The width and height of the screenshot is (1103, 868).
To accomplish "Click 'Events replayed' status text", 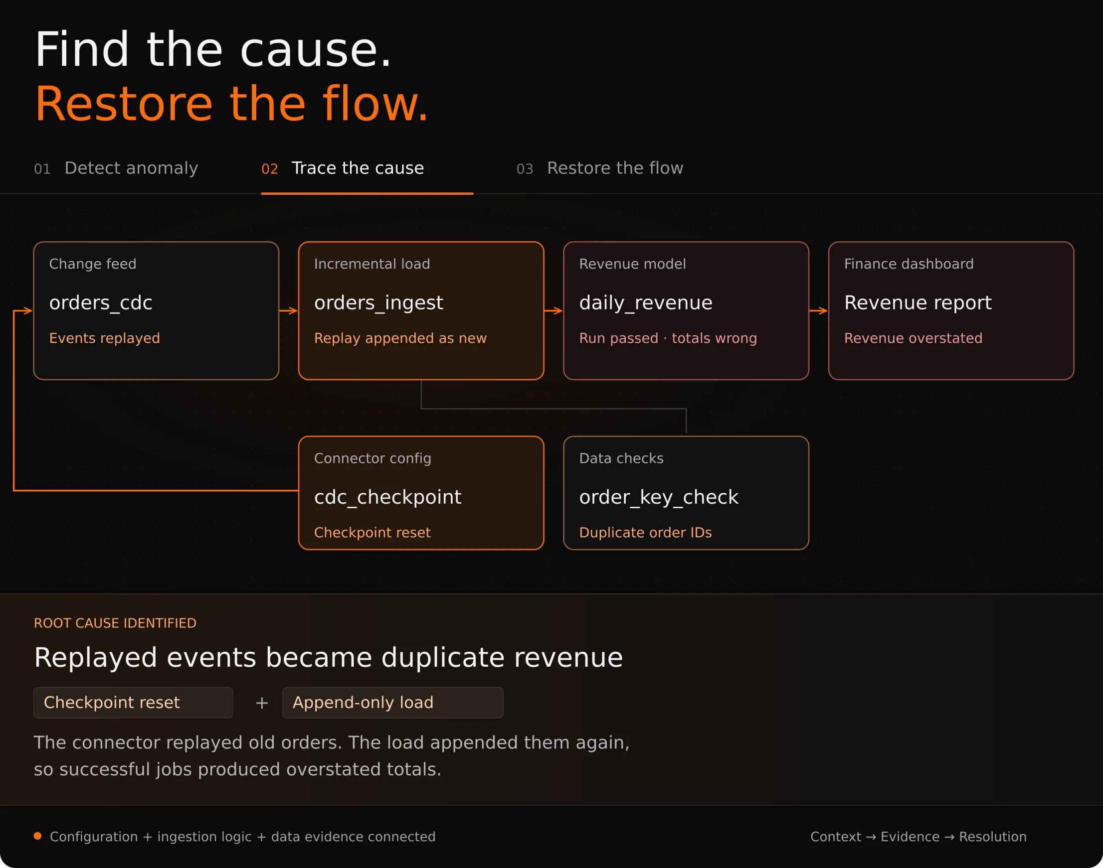I will pyautogui.click(x=104, y=338).
